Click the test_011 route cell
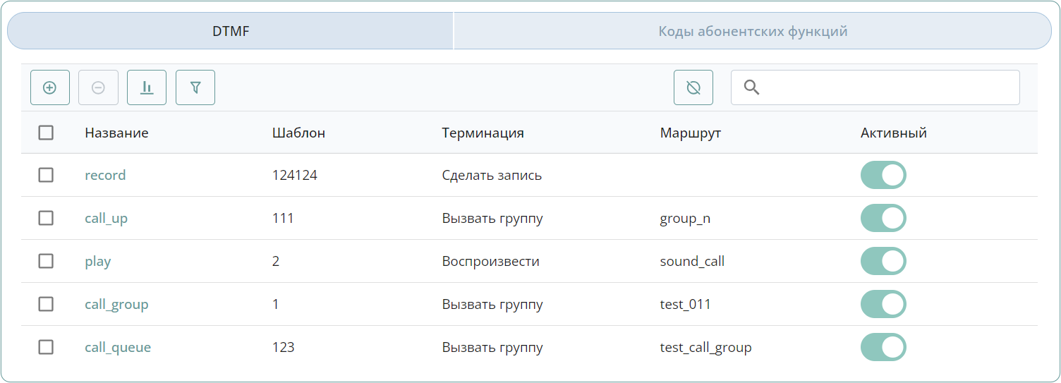Image resolution: width=1061 pixels, height=383 pixels. pos(686,305)
